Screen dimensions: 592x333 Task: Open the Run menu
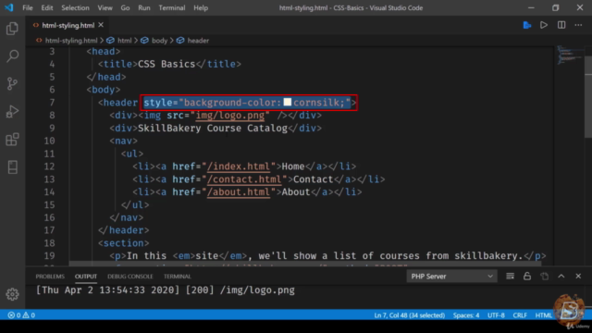[144, 7]
